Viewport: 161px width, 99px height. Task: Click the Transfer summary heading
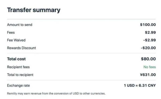[34, 10]
